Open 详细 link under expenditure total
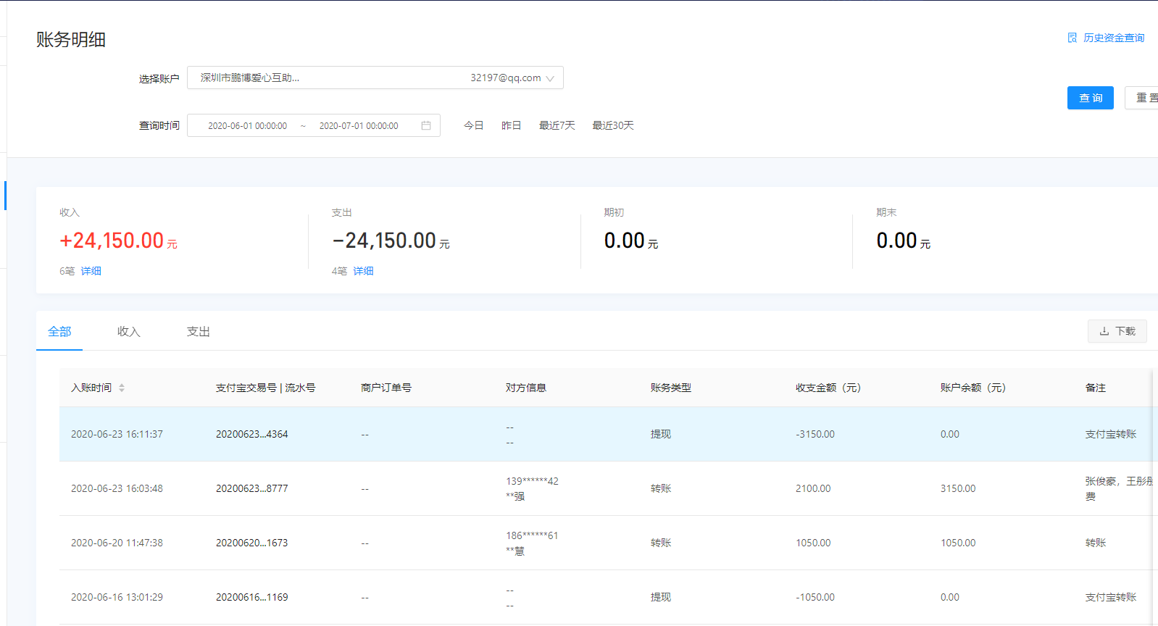This screenshot has height=626, width=1158. coord(363,271)
